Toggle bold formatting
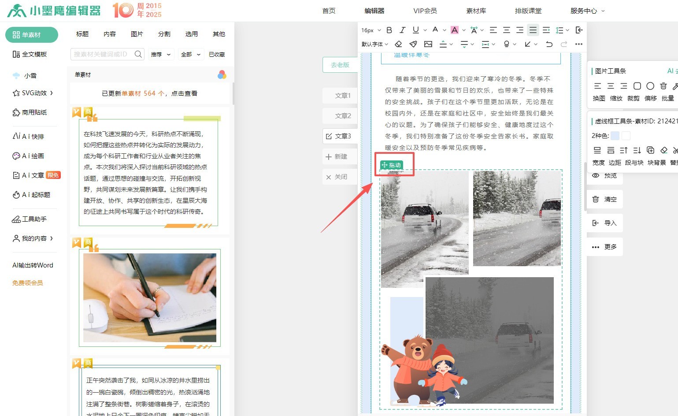 click(x=389, y=30)
